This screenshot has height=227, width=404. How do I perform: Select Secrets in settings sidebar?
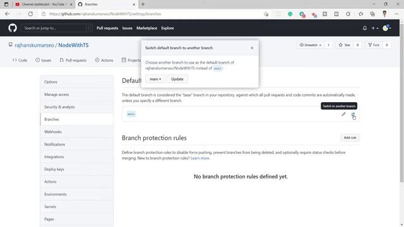click(x=77, y=207)
